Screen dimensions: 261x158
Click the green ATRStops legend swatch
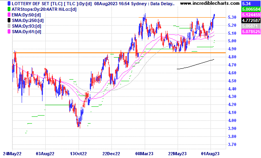point(9,9)
